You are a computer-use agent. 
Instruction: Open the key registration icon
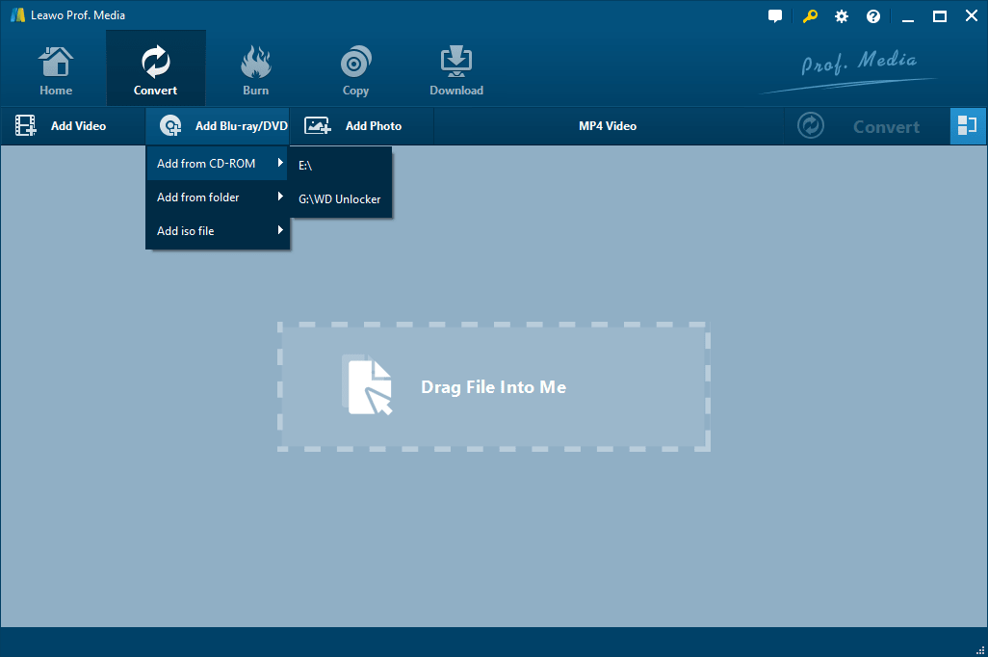click(810, 16)
